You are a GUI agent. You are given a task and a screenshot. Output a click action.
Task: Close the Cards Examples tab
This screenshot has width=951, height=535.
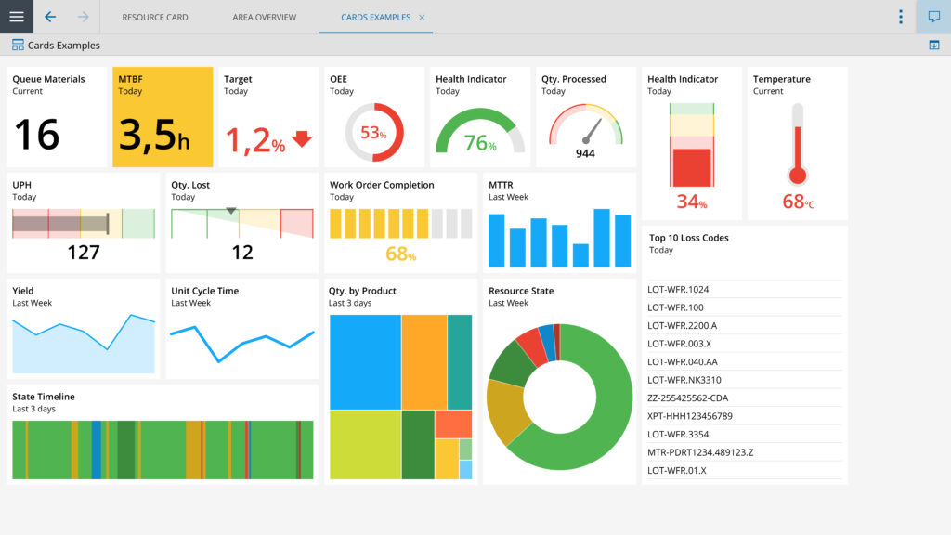(422, 18)
